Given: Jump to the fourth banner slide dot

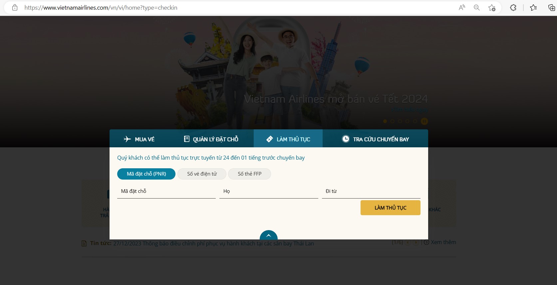Looking at the screenshot, I should pyautogui.click(x=408, y=121).
